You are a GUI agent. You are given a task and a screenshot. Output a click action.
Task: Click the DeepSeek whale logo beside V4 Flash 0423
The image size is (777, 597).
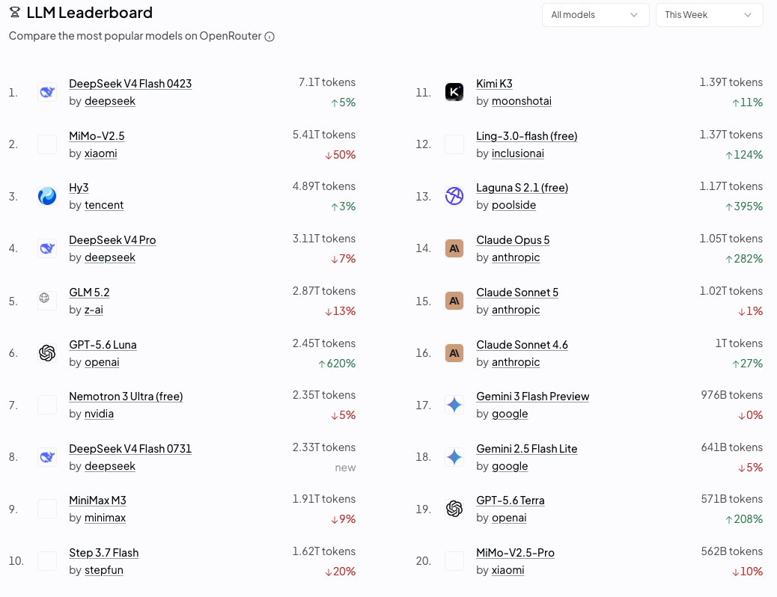pos(47,92)
